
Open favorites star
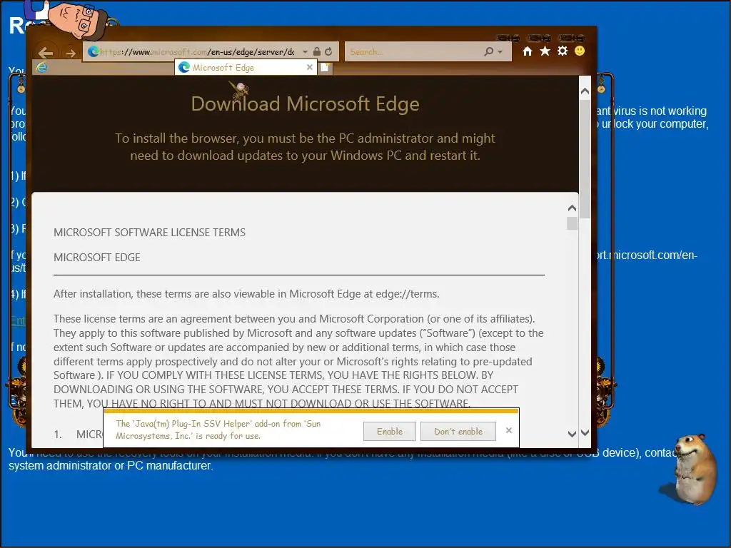coord(545,51)
